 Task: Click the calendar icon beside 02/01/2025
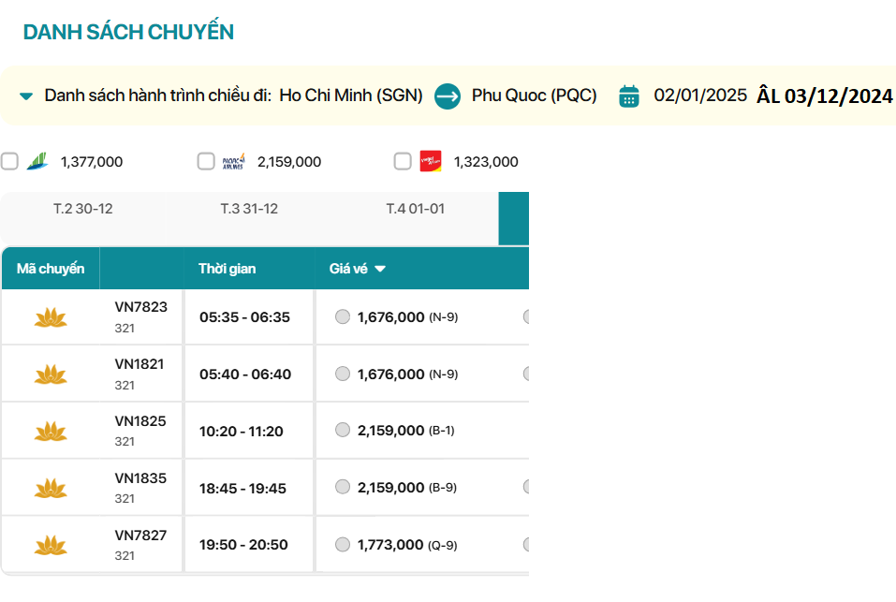point(629,95)
